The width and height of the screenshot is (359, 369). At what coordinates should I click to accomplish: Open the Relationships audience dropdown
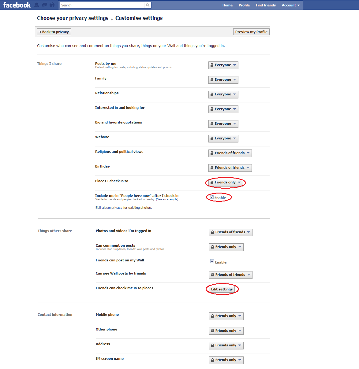pyautogui.click(x=223, y=94)
